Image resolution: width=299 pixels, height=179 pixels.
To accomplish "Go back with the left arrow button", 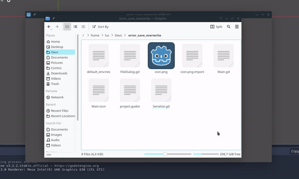I will (49, 27).
